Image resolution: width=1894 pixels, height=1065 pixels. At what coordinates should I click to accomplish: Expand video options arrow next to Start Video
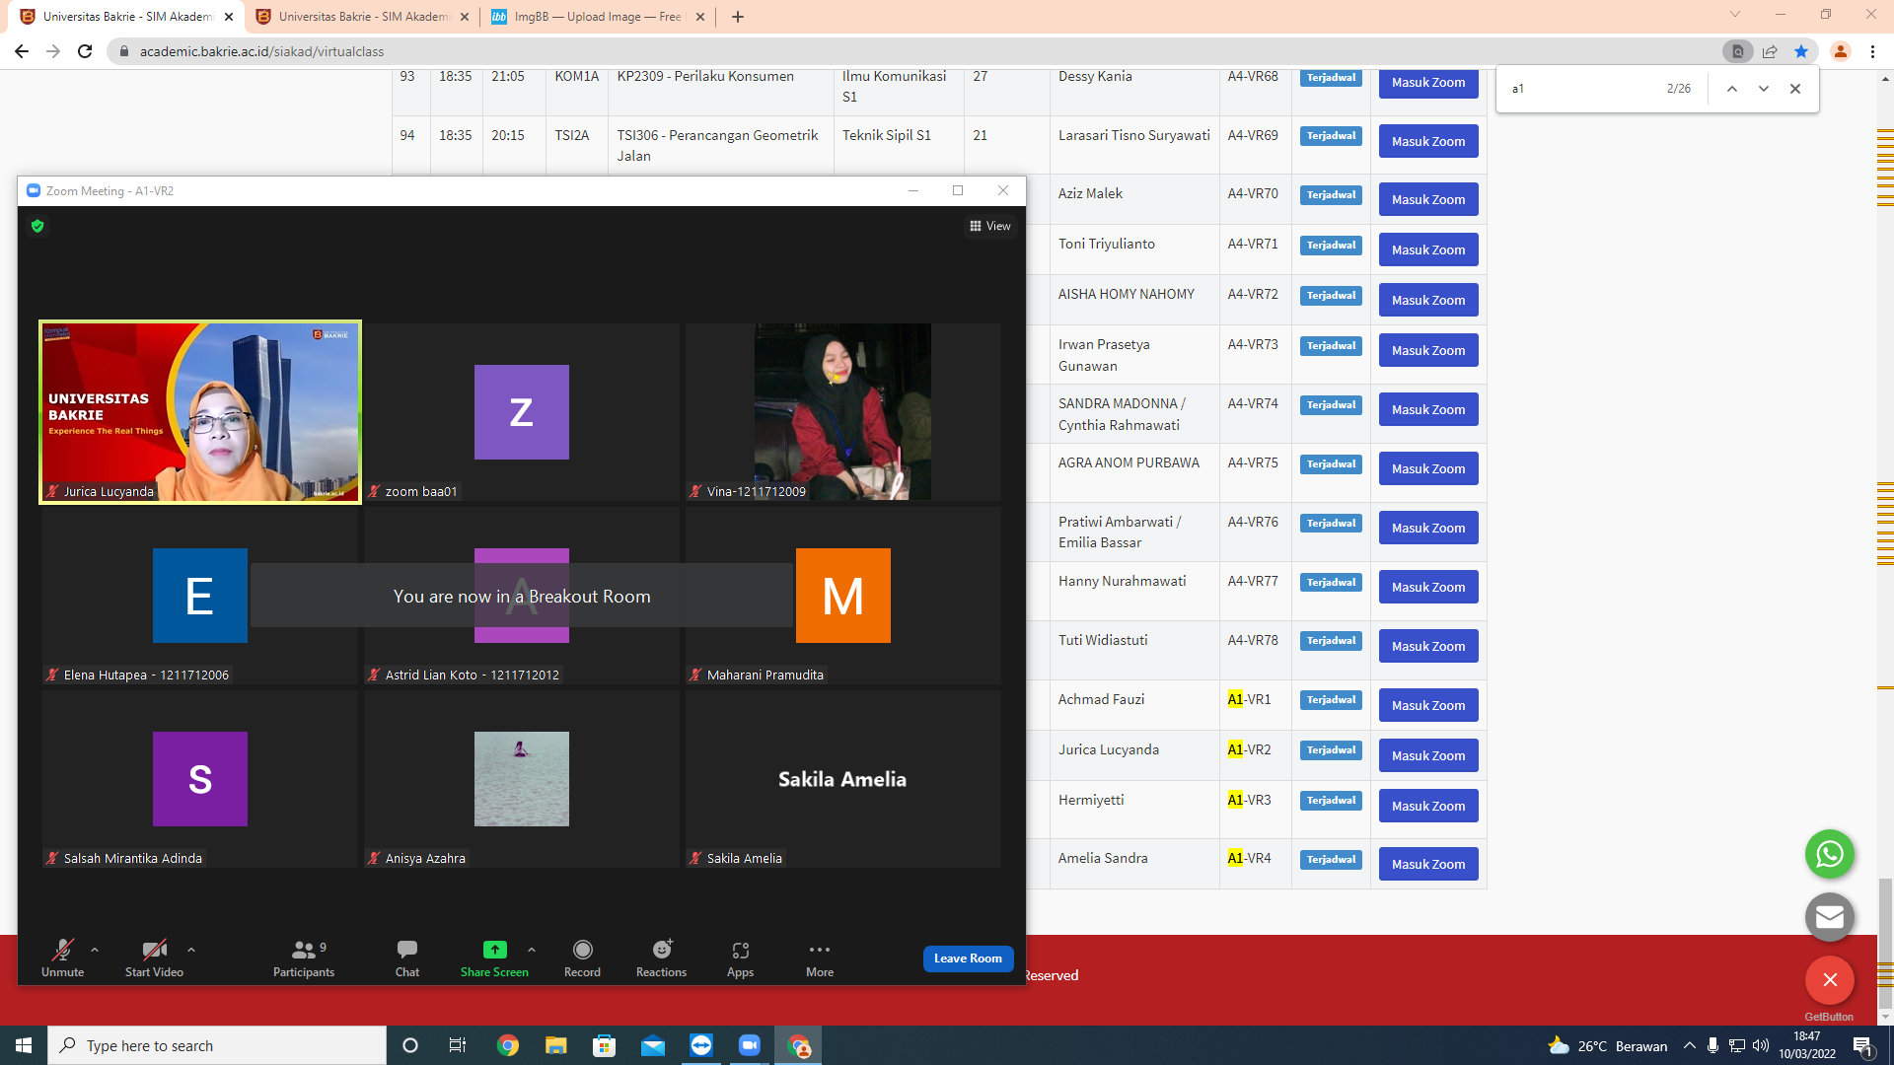coord(191,950)
